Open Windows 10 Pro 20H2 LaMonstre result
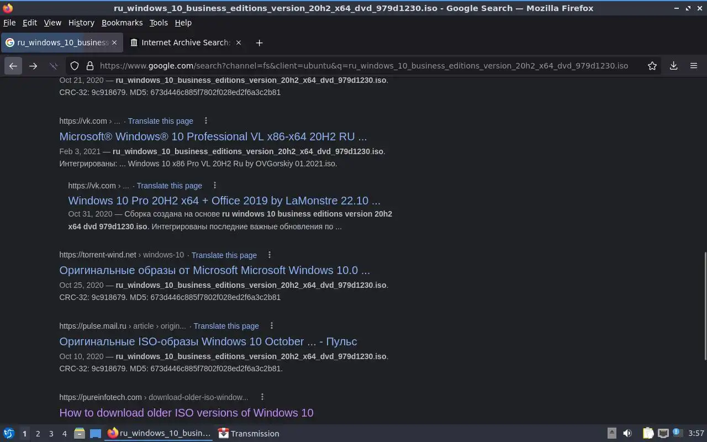The height and width of the screenshot is (442, 707). click(x=224, y=201)
